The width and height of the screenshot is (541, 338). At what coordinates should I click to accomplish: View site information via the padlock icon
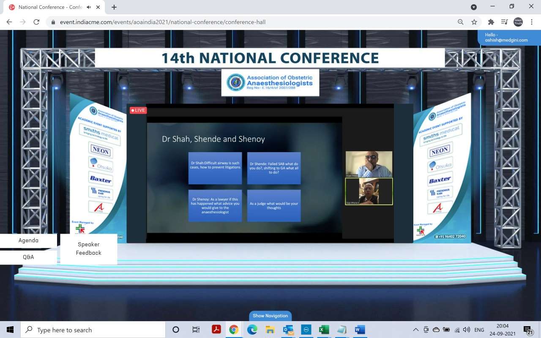[x=53, y=22]
